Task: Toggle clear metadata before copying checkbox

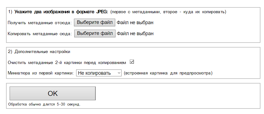Action: [132, 62]
